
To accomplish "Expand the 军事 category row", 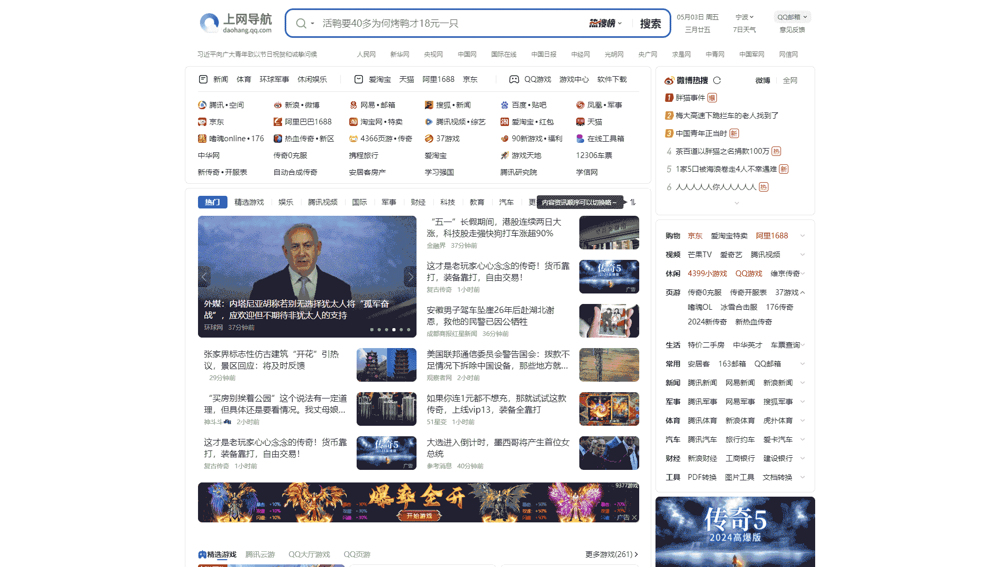I will click(x=803, y=402).
